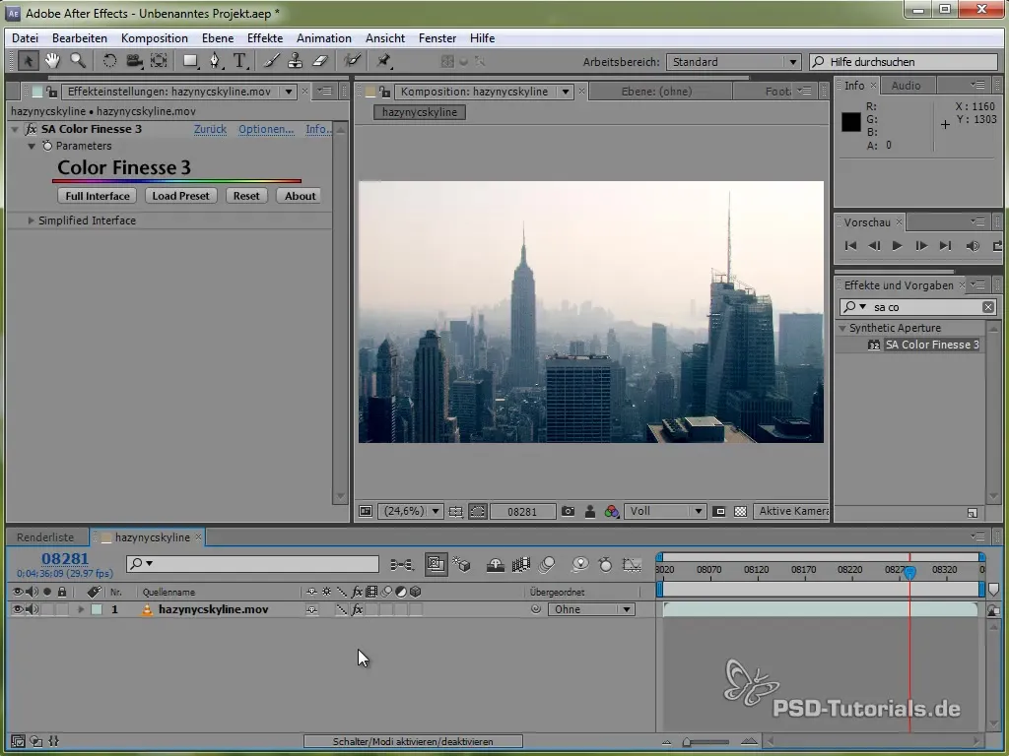
Task: Collapse SA Color Finesse 3 effect
Action: click(x=15, y=129)
